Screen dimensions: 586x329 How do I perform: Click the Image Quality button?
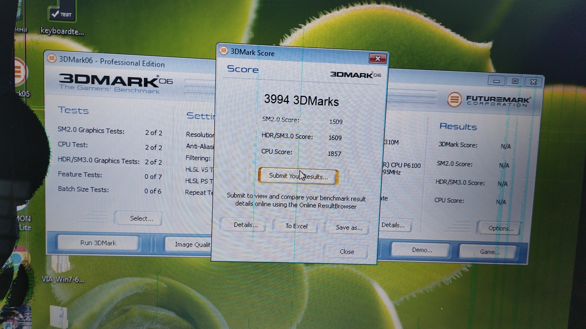(189, 244)
